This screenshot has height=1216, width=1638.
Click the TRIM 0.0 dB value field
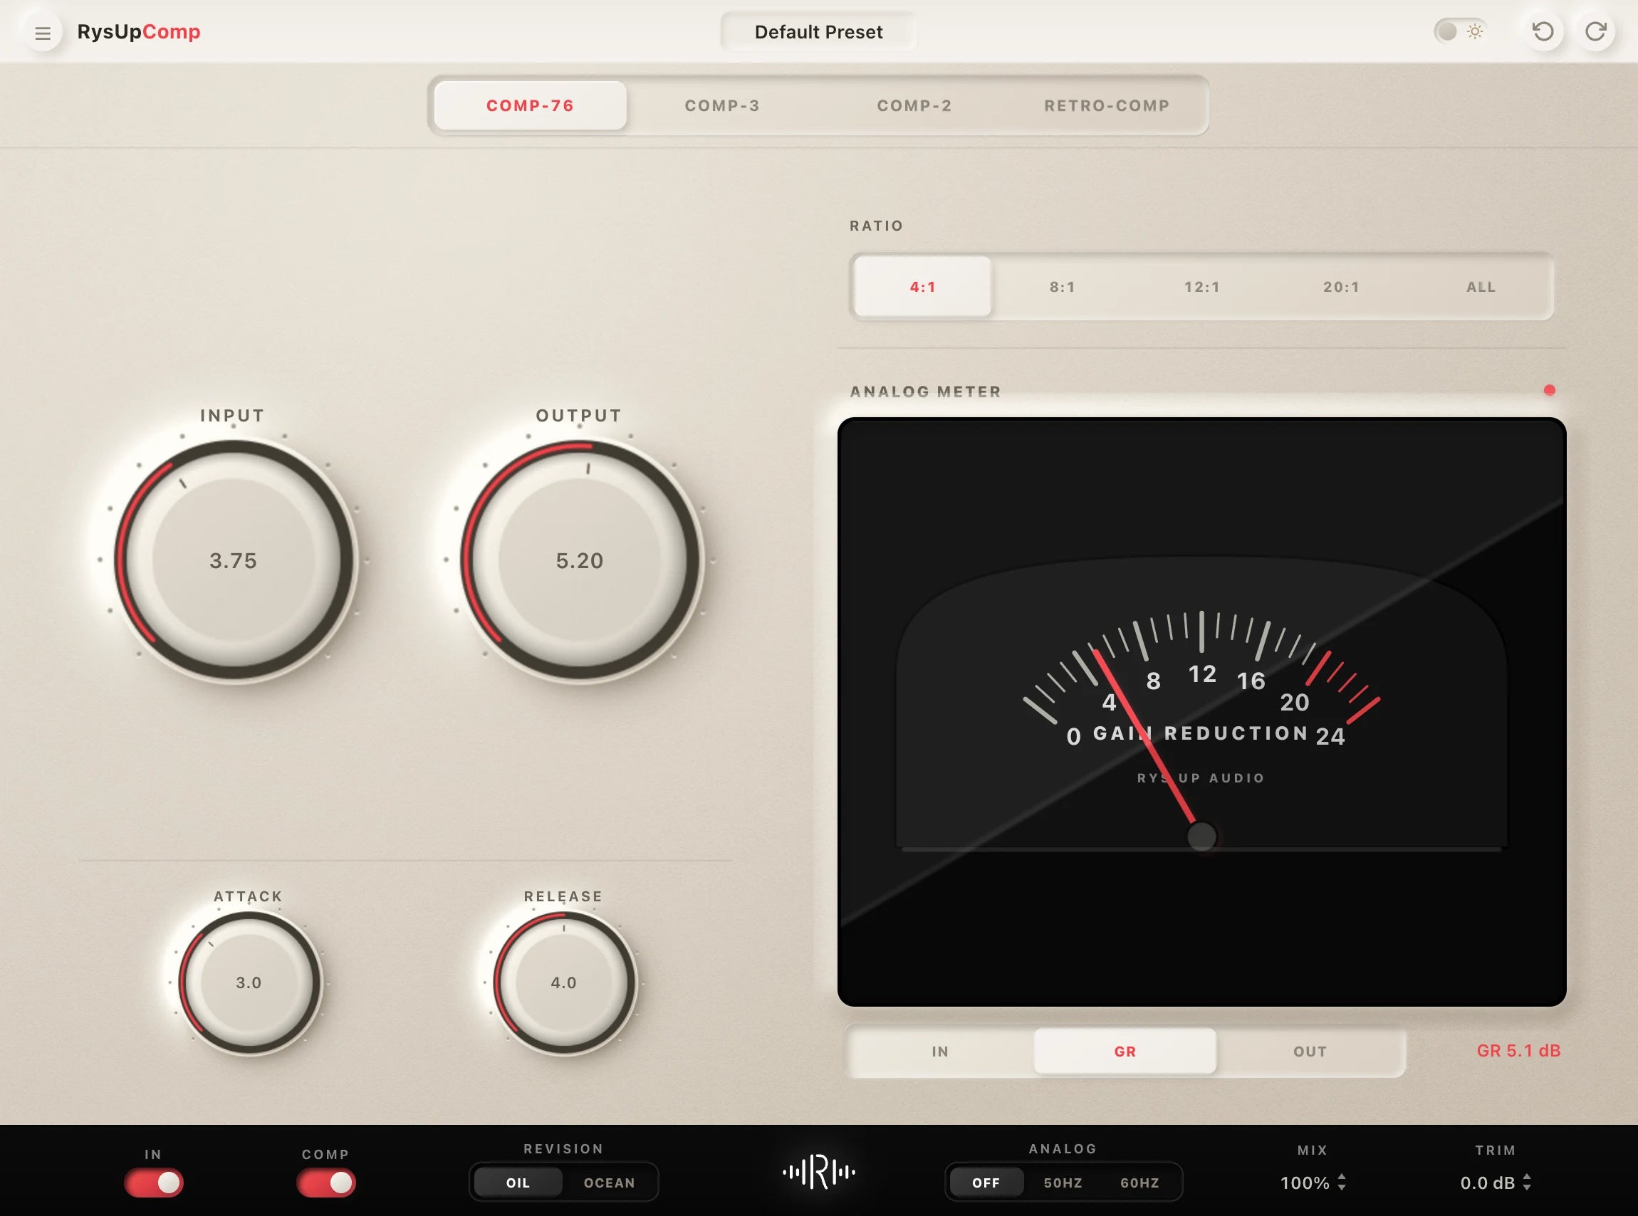pyautogui.click(x=1487, y=1183)
